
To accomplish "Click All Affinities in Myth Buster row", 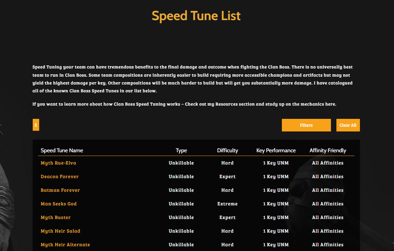I will (328, 217).
